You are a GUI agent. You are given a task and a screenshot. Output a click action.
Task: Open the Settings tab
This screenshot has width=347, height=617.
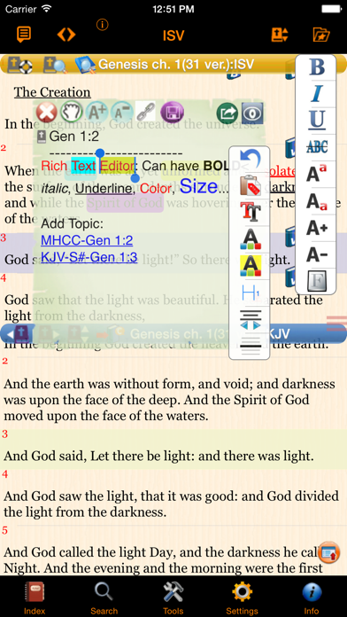(x=242, y=597)
